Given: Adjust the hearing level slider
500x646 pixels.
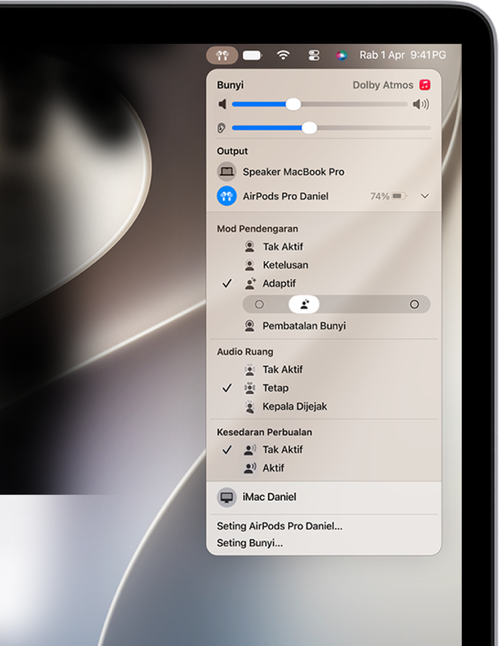Looking at the screenshot, I should [331, 128].
